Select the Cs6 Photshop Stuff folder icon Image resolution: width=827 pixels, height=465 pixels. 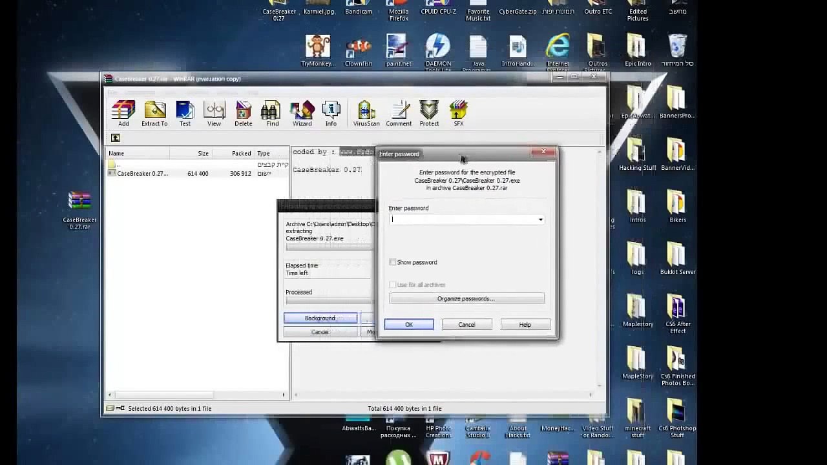[677, 419]
